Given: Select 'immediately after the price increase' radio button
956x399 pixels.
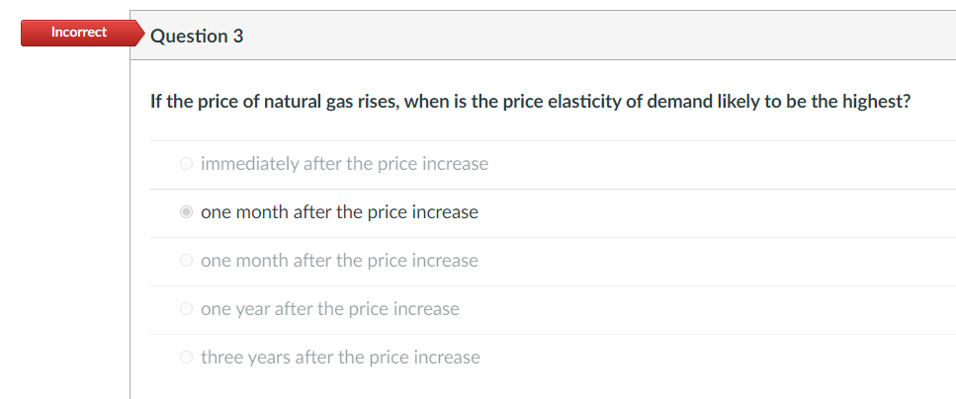Looking at the screenshot, I should click(187, 163).
